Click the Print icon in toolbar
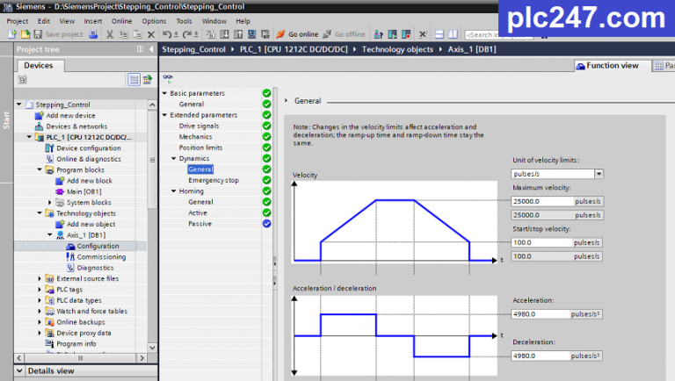 click(x=93, y=34)
